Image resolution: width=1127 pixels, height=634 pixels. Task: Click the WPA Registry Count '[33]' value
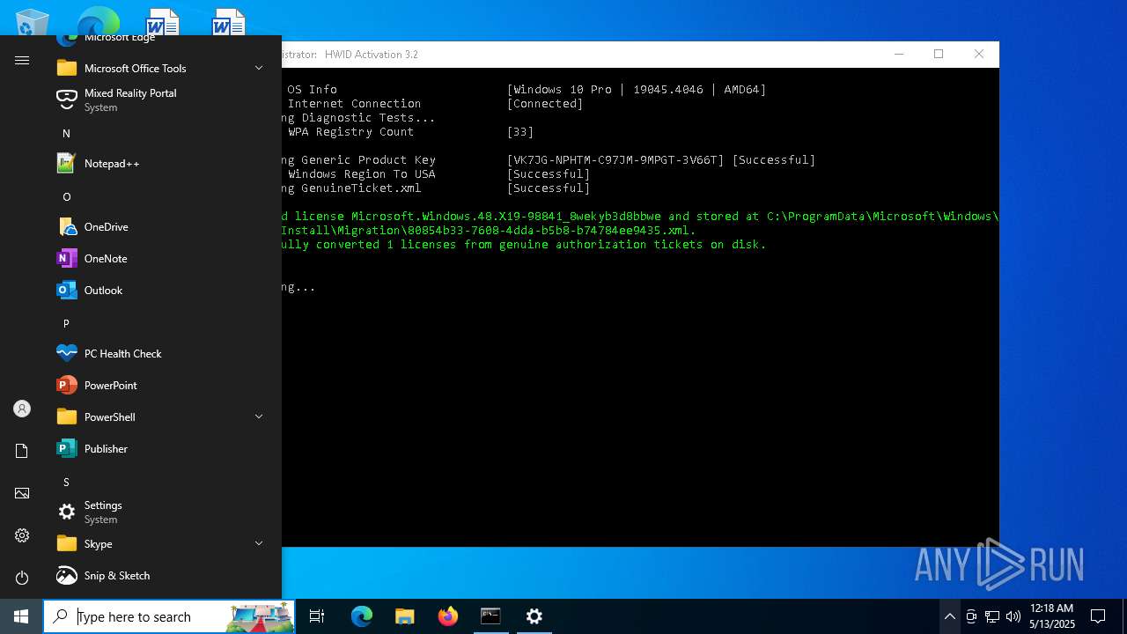(x=520, y=131)
